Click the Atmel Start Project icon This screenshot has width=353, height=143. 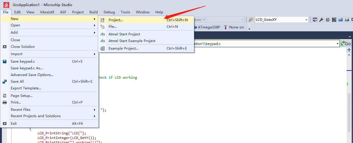pos(102,34)
